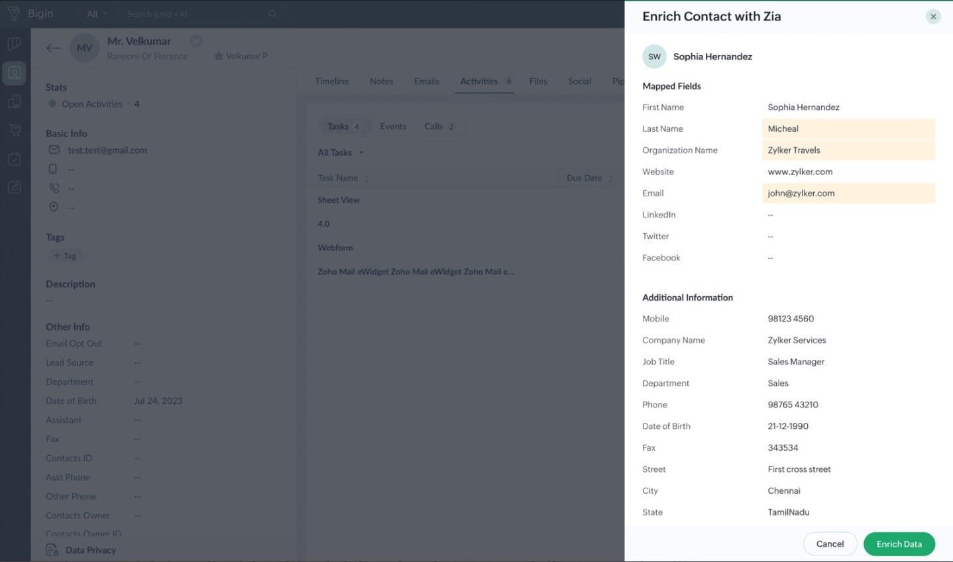Click the location pin icon in Basic Info
The height and width of the screenshot is (562, 953).
54,207
